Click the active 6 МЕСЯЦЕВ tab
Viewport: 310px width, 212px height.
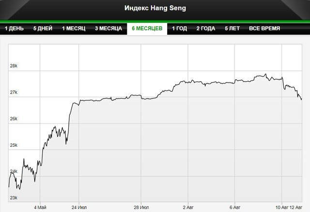(x=147, y=28)
